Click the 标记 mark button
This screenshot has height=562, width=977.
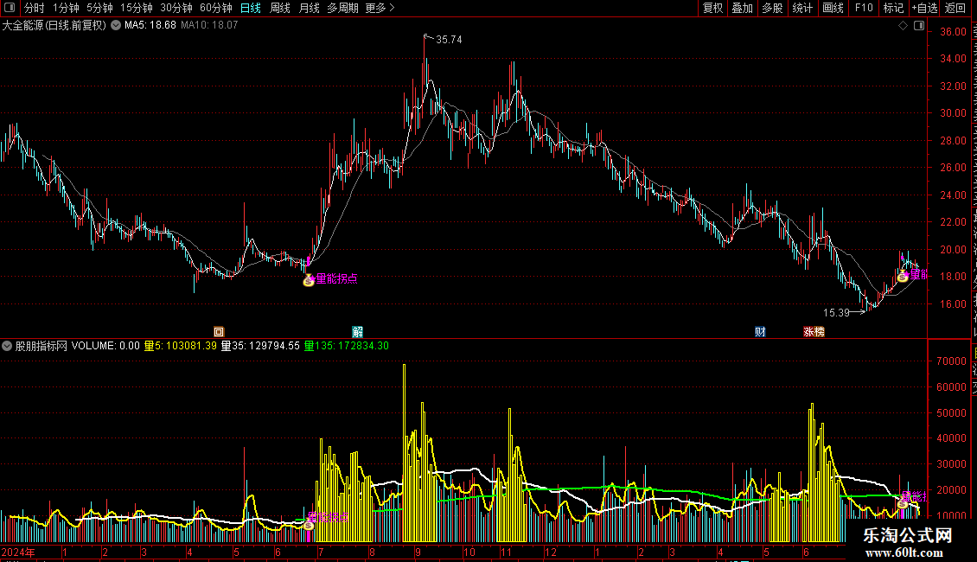(893, 8)
